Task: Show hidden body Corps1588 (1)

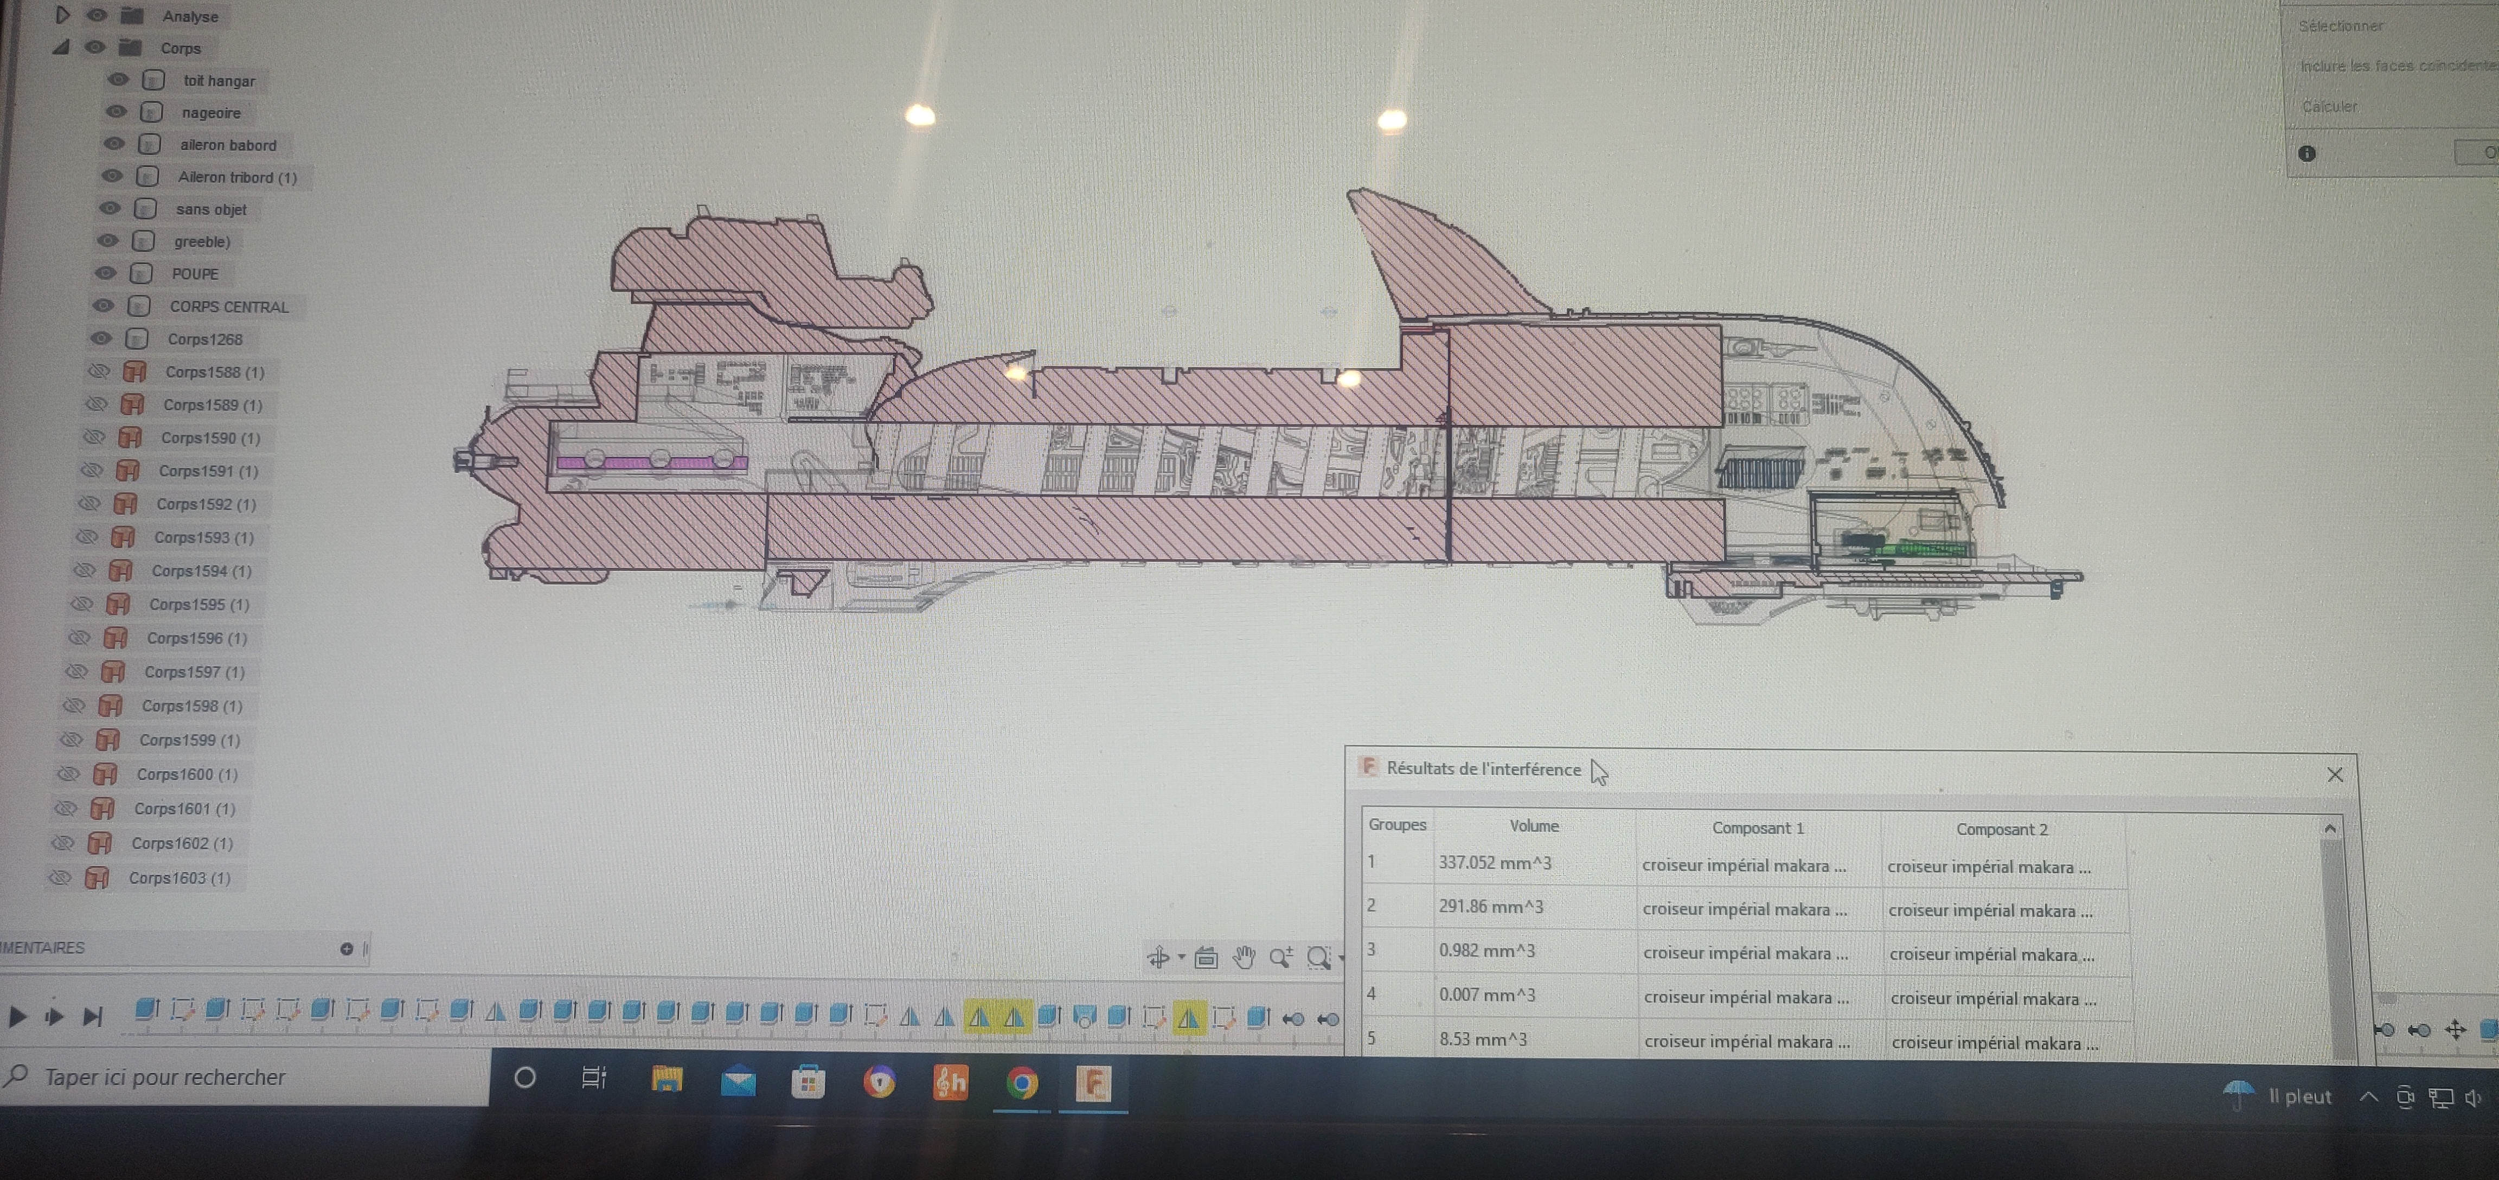Action: [98, 371]
